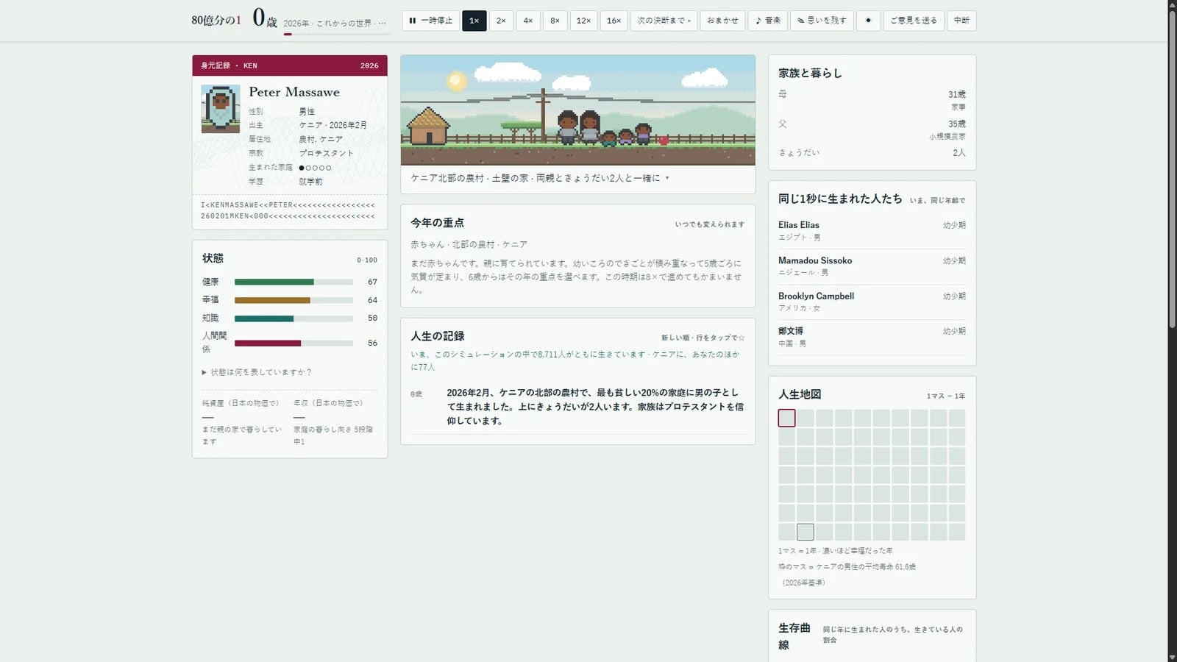Click the きょうだい 2人 row
Viewport: 1177px width, 662px height.
click(x=872, y=152)
